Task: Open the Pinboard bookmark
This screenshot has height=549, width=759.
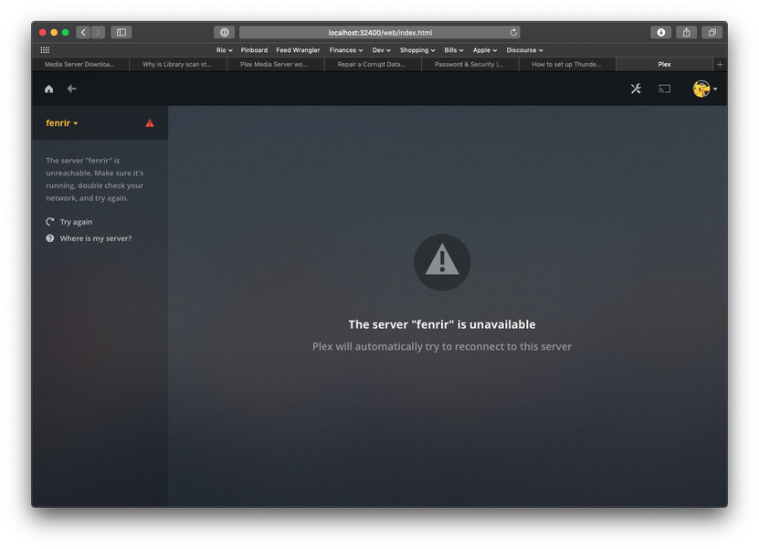Action: pyautogui.click(x=254, y=50)
